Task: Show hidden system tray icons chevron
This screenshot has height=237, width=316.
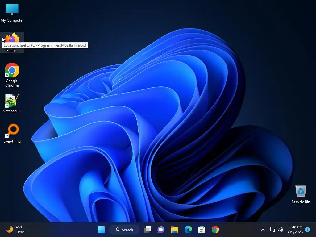Action: (263, 230)
